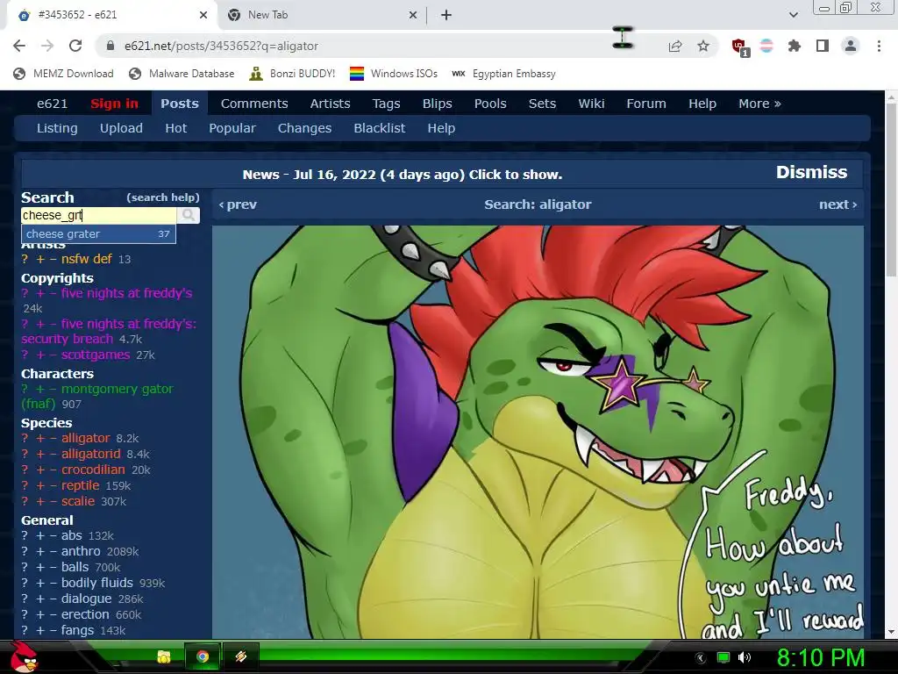Open the Listing submenu item

(x=57, y=128)
